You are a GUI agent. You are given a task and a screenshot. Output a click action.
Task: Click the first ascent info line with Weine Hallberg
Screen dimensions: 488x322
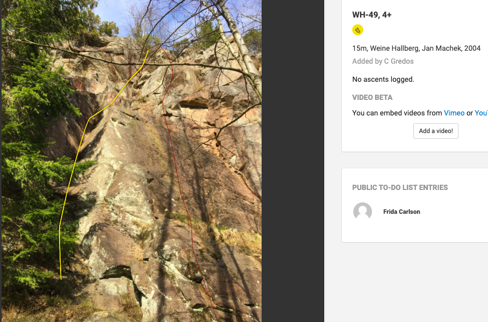[x=417, y=48]
